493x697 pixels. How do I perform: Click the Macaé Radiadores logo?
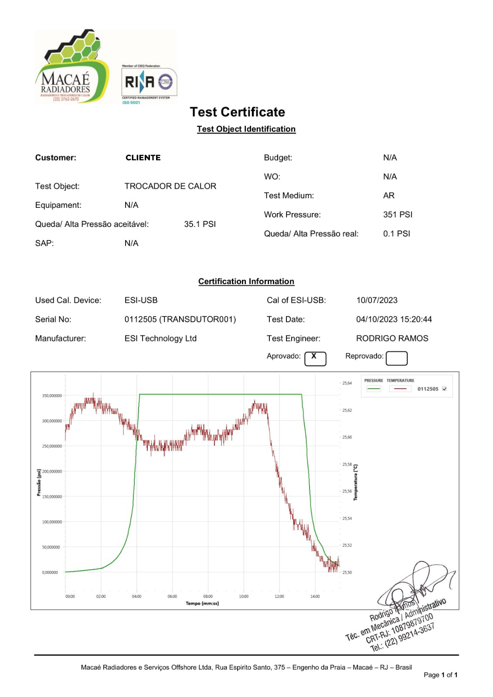(x=72, y=68)
